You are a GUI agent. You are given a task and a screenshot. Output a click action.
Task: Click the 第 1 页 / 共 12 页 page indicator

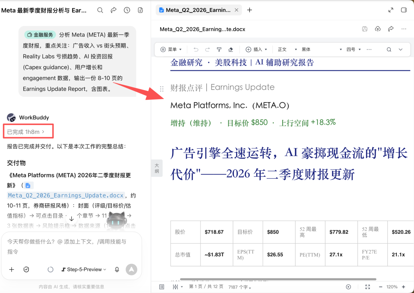(x=206, y=286)
